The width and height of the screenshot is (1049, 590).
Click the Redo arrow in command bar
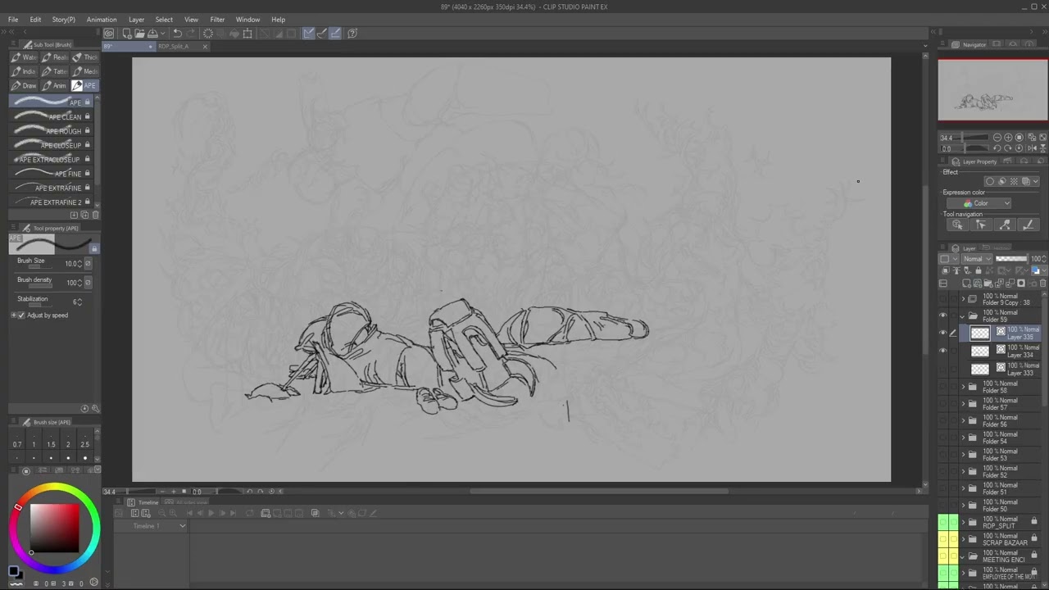tap(191, 34)
